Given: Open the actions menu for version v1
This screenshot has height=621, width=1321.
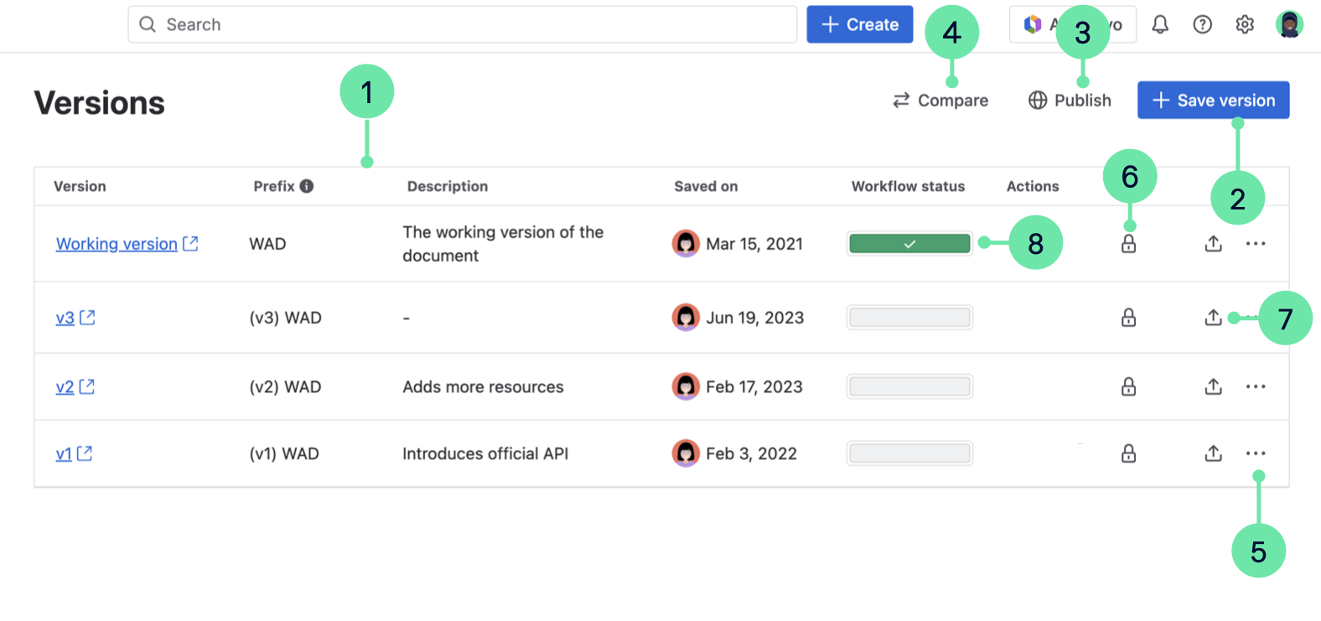Looking at the screenshot, I should click(1256, 453).
